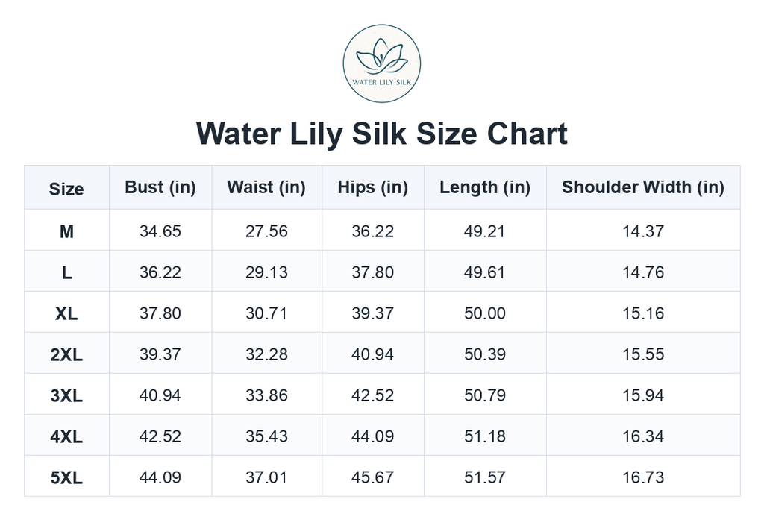Click the 4XL size row label
This screenshot has width=764, height=520.
[66, 436]
